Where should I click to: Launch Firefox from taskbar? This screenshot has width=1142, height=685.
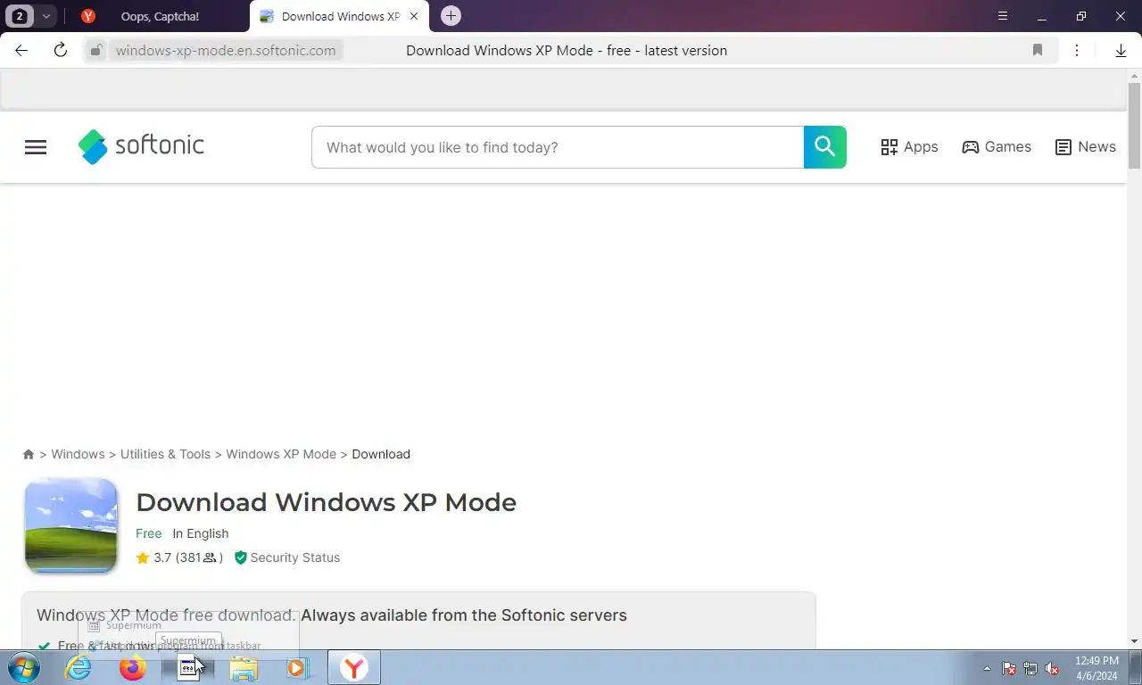click(x=133, y=667)
